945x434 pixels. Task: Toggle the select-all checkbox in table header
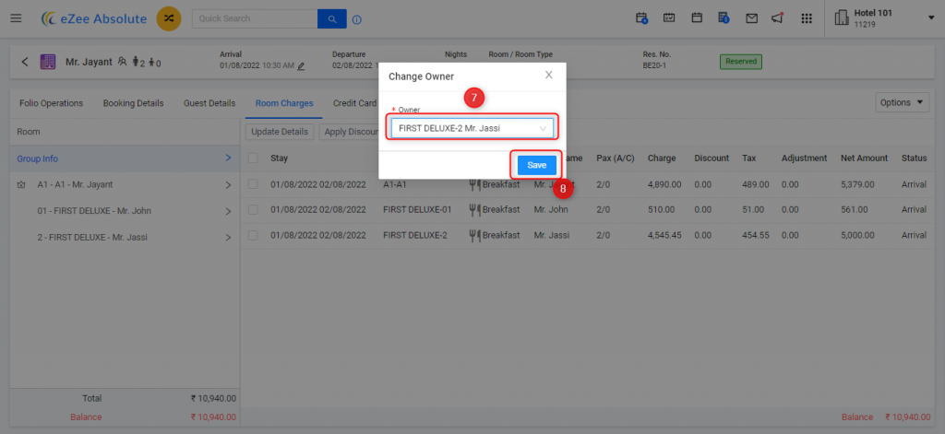[x=253, y=158]
